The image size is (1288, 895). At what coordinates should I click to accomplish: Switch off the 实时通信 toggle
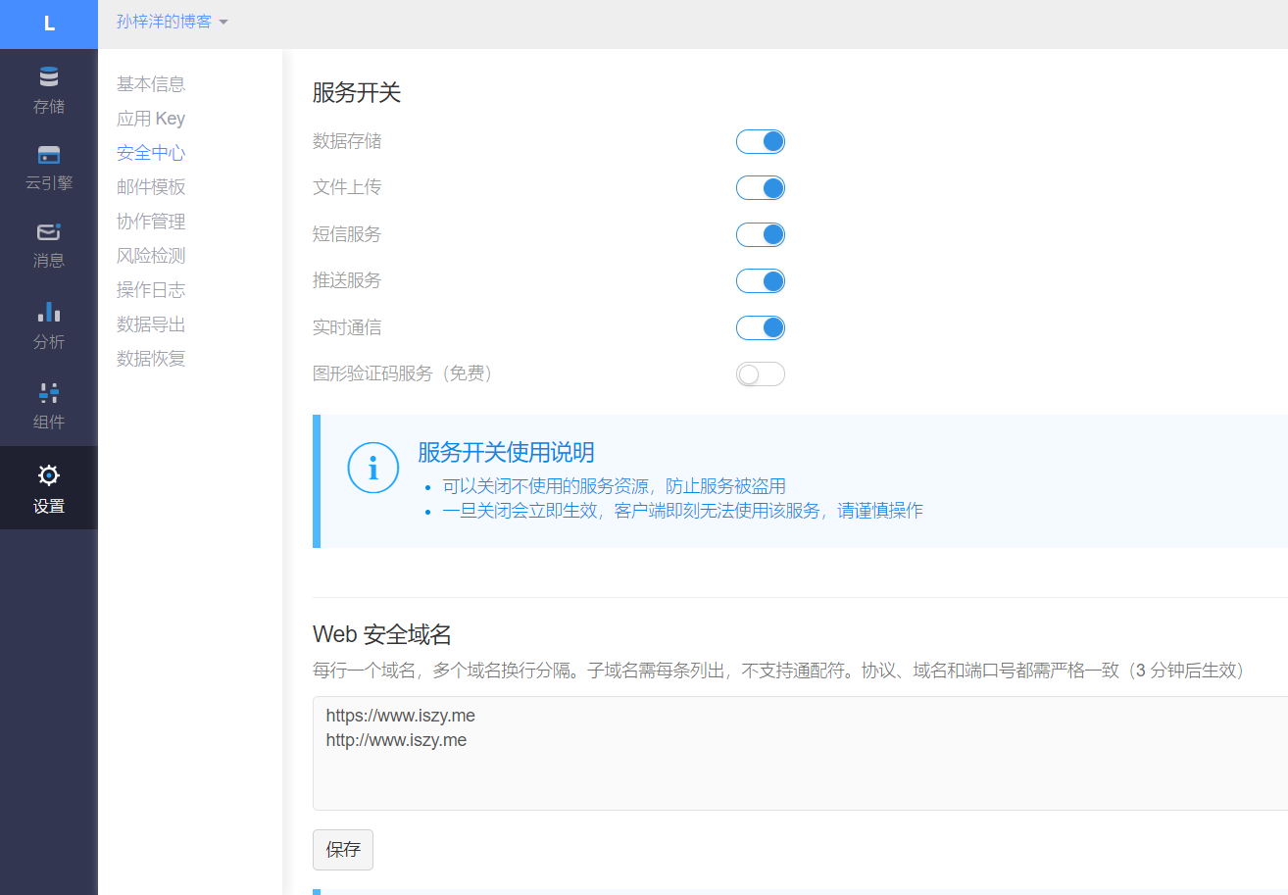[x=761, y=327]
